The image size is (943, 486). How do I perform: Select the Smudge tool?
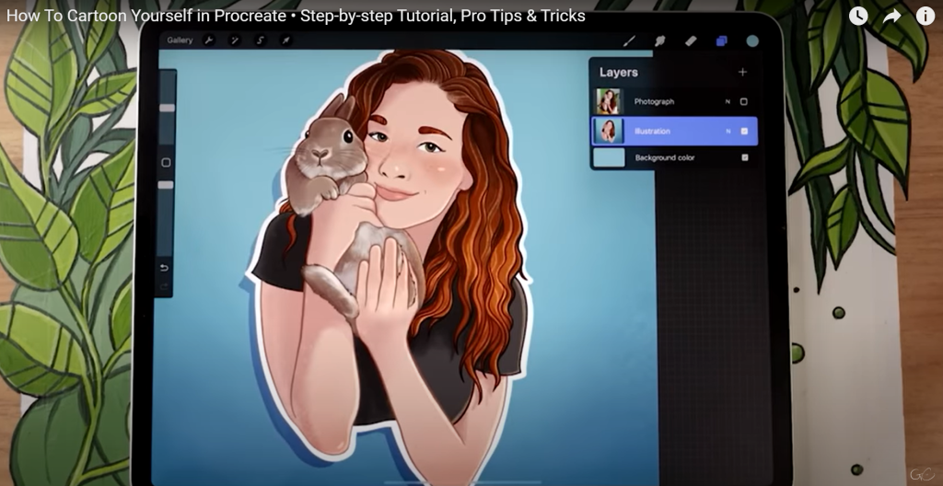tap(659, 40)
